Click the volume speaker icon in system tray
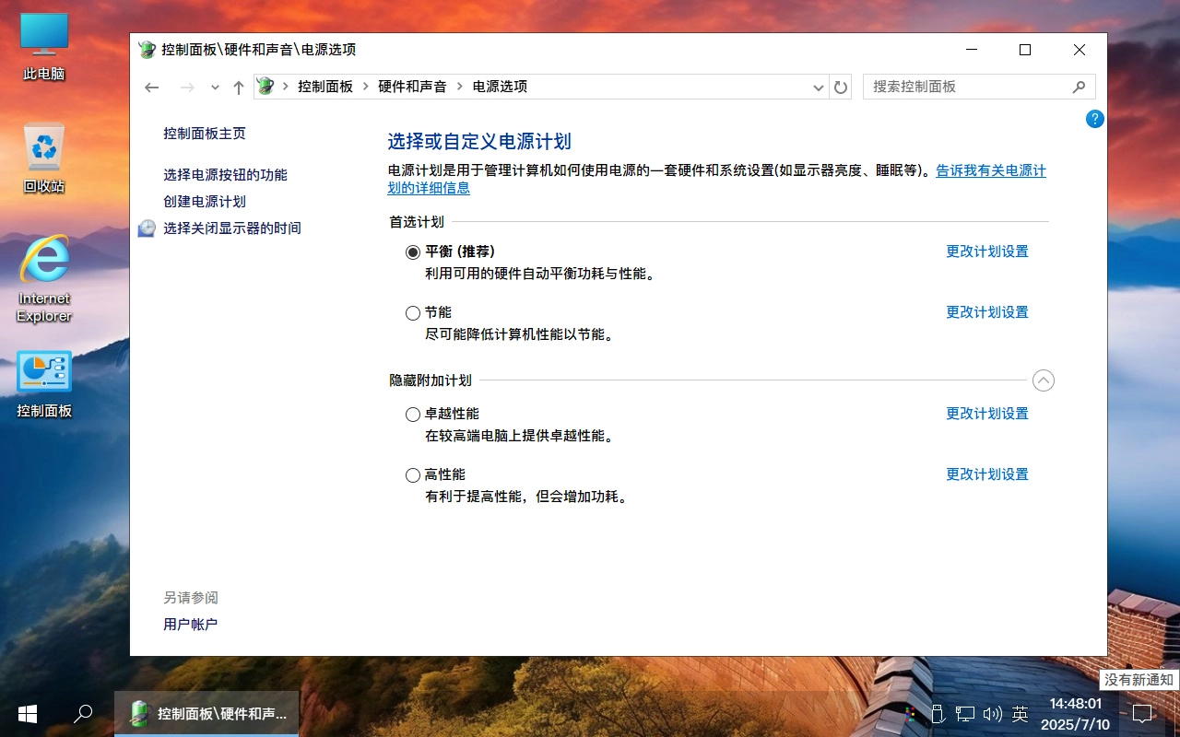This screenshot has height=737, width=1180. point(993,713)
